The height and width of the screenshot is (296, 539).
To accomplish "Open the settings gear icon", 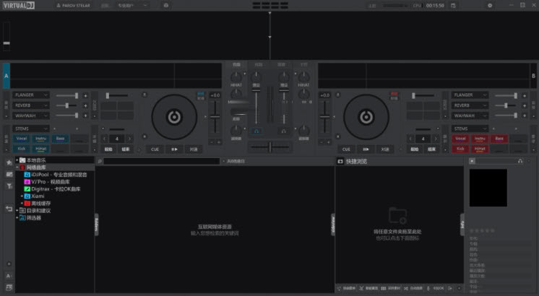I will 489,5.
